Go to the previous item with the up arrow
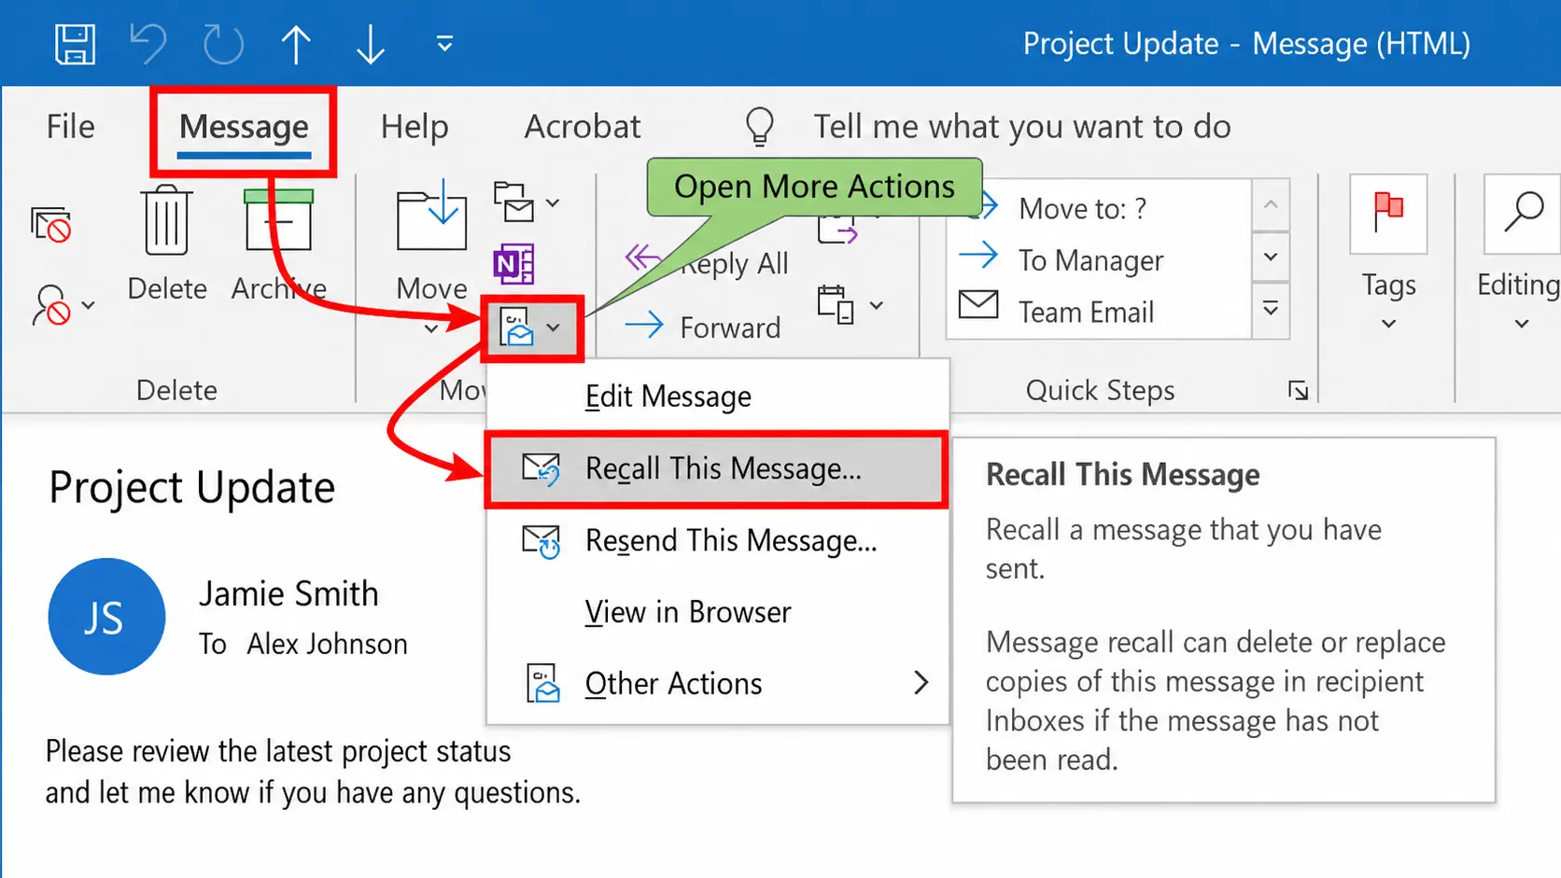Screen dimensions: 1561x878 (296, 44)
